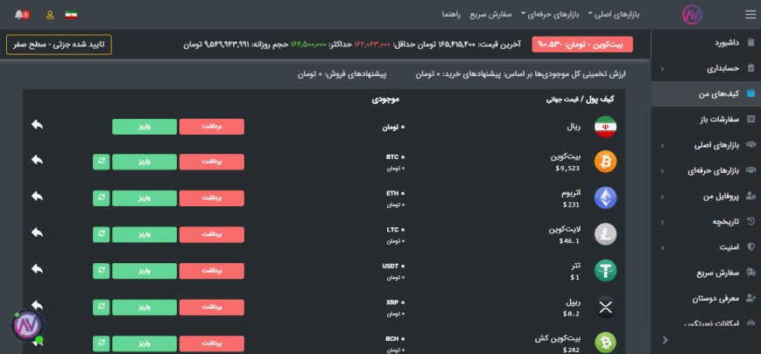Click the Iran flag language icon in the header
The image size is (761, 354).
72,15
